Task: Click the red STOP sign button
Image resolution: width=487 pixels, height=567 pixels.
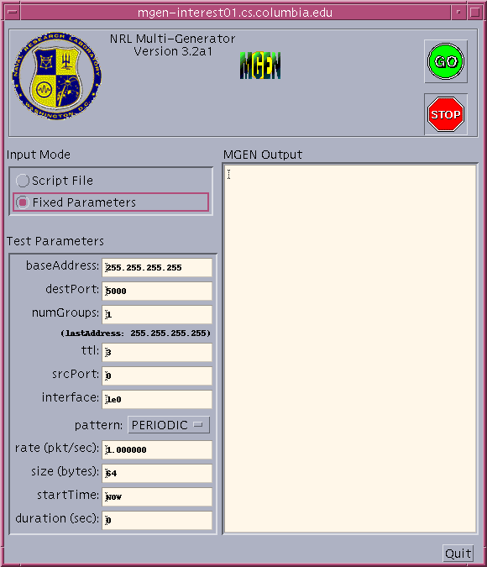Action: (x=445, y=114)
